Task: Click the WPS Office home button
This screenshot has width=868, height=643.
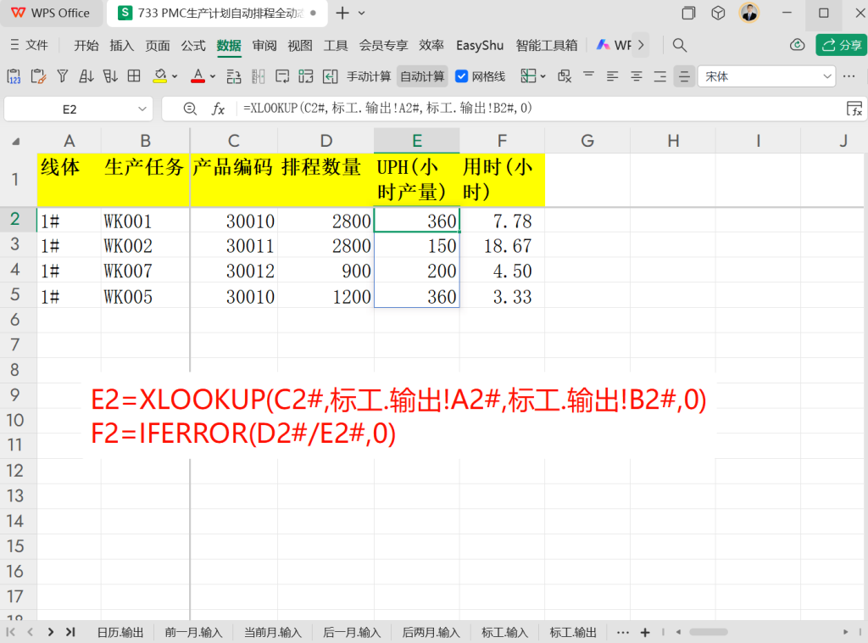Action: click(x=51, y=13)
